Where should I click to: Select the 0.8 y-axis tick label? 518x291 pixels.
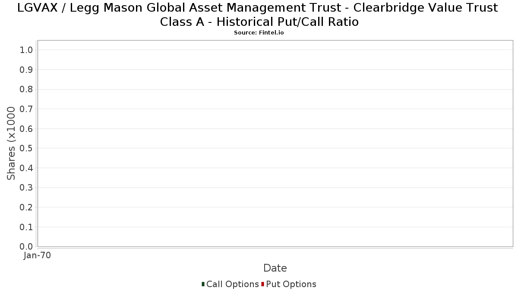click(26, 89)
